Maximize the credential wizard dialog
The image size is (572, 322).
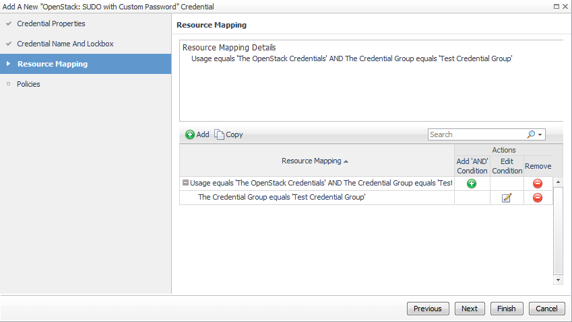pos(556,6)
